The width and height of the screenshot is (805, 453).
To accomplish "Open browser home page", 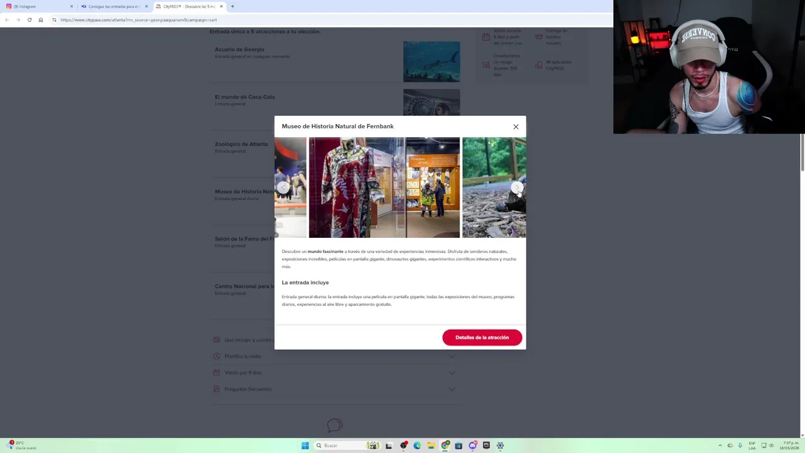I will 40,20.
